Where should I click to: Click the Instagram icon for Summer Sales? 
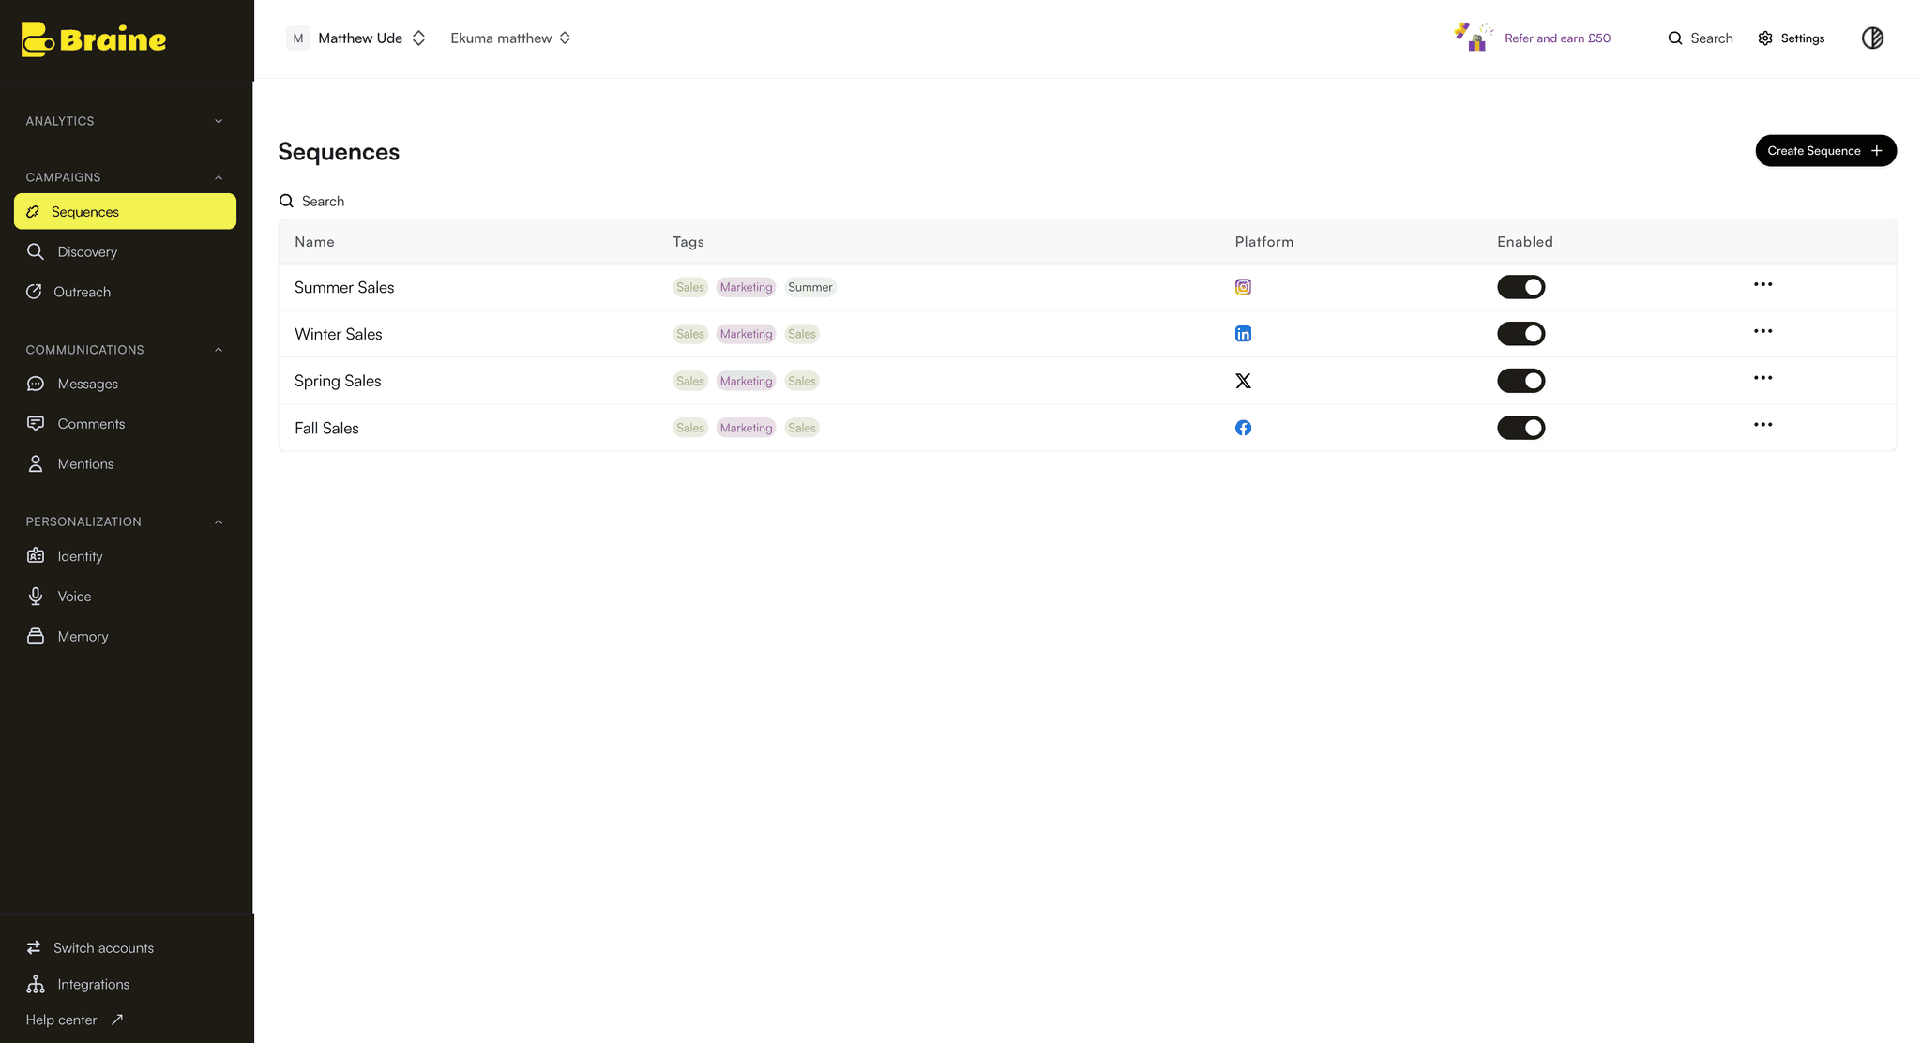pyautogui.click(x=1243, y=287)
